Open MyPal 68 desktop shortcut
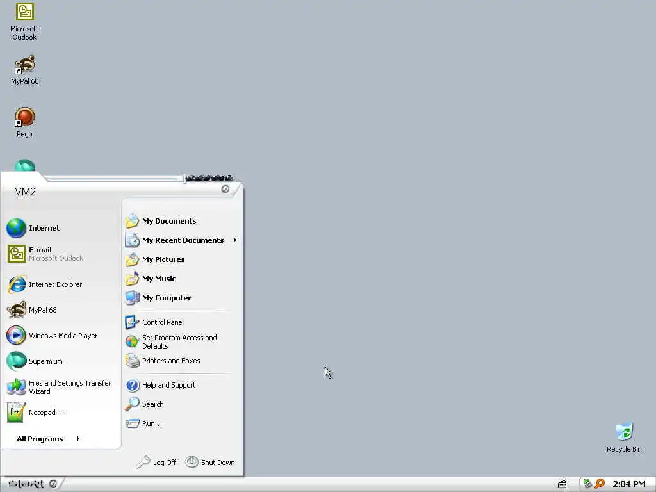The image size is (656, 492). pyautogui.click(x=24, y=69)
